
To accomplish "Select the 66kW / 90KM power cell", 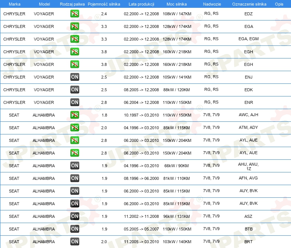I will pyautogui.click(x=176, y=166).
